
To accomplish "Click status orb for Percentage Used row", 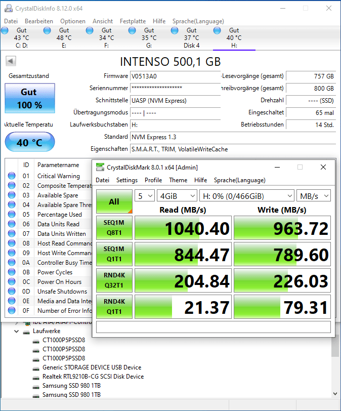I will [12, 214].
